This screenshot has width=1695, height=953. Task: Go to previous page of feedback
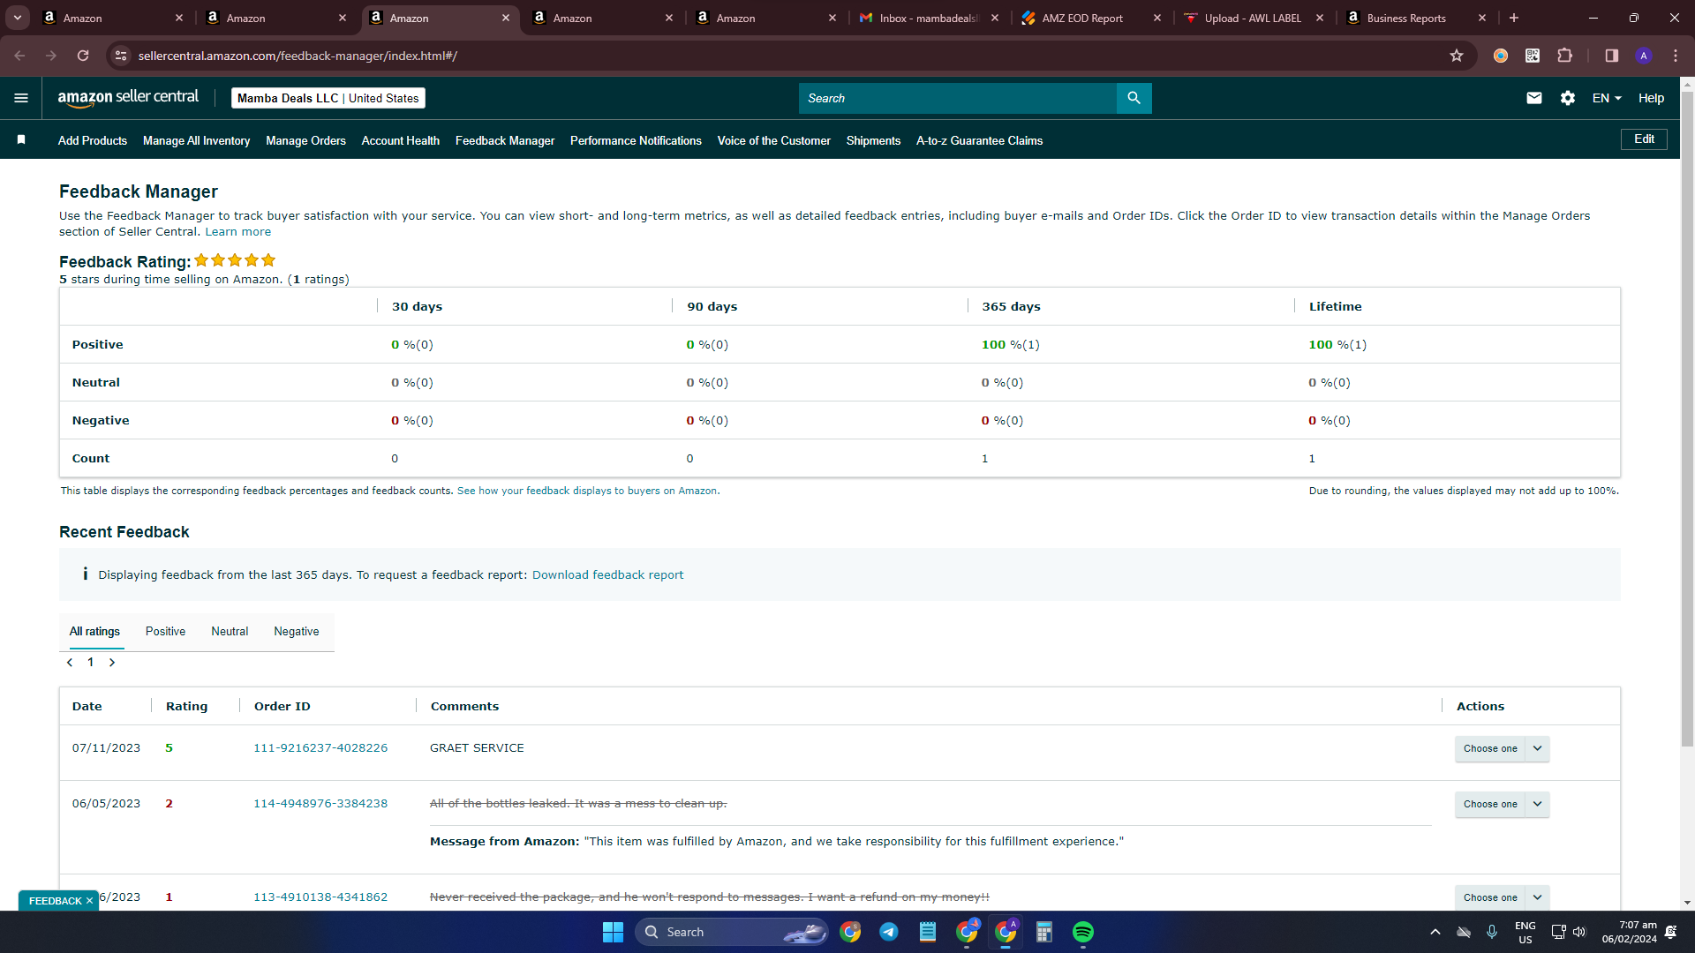pyautogui.click(x=70, y=663)
